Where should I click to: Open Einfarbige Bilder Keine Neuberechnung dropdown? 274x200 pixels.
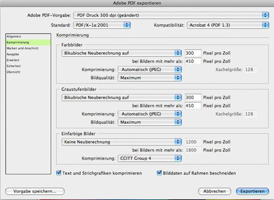tap(122, 142)
